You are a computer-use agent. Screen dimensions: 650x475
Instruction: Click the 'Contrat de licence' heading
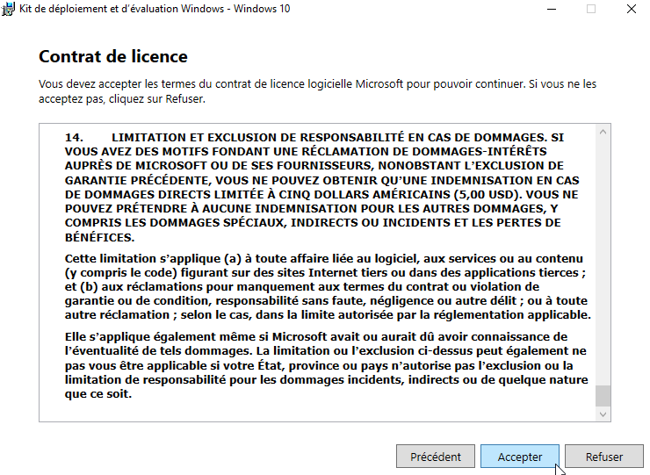point(113,56)
